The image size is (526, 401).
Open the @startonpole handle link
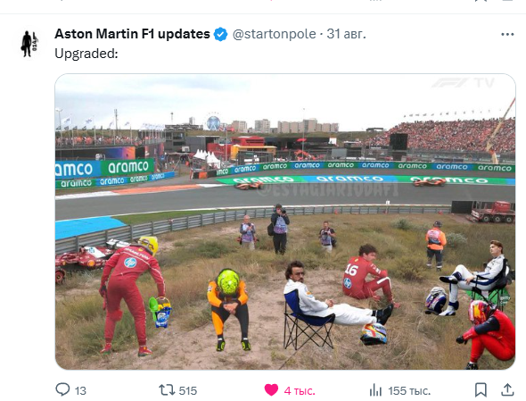[x=274, y=34]
